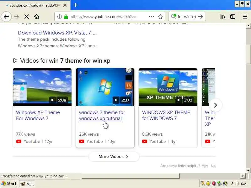The height and width of the screenshot is (188, 251).
Task: Click the YouTube icon under the 8.6K views video
Action: pyautogui.click(x=145, y=141)
